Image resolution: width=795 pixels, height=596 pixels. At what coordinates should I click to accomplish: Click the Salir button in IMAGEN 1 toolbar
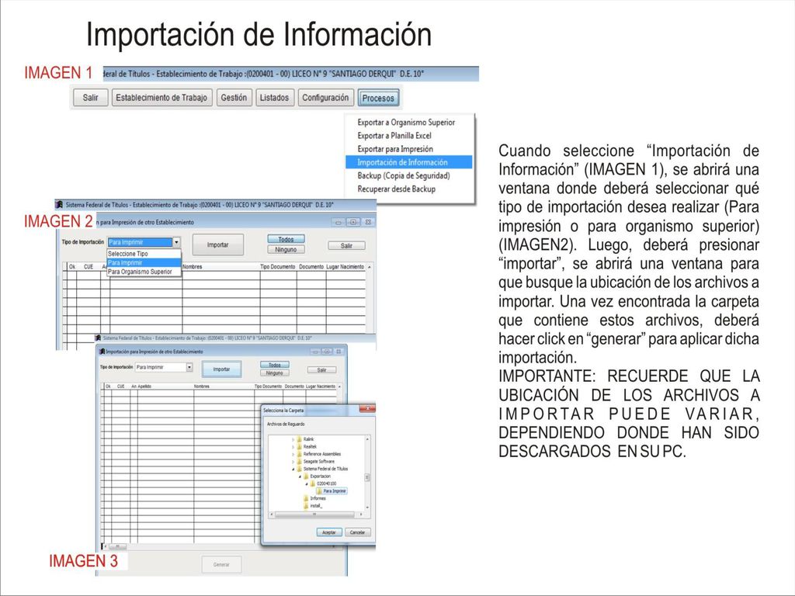pyautogui.click(x=91, y=98)
